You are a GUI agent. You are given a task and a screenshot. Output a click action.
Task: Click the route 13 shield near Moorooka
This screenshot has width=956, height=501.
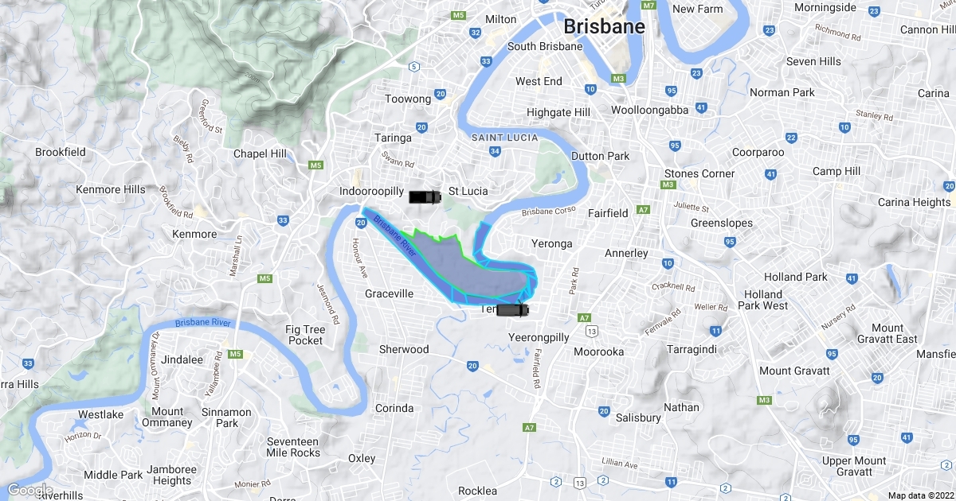(591, 329)
